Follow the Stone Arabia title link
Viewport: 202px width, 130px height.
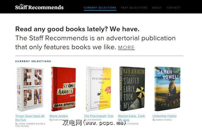pos(59,116)
